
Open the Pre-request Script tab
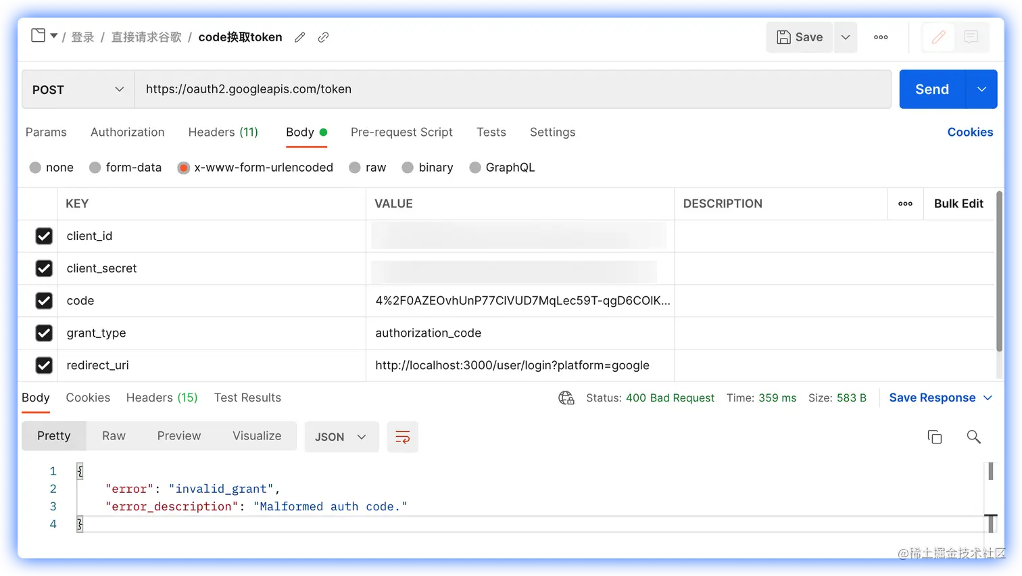[x=401, y=132]
